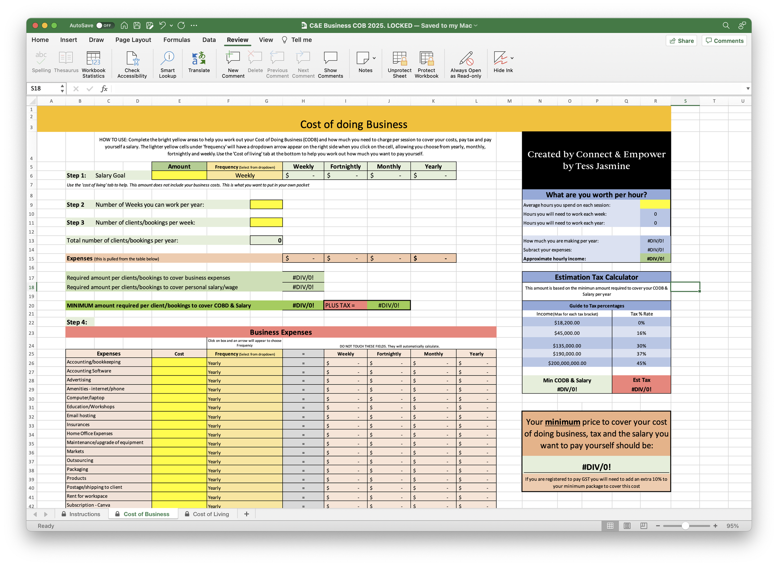Viewport: 778px width, 566px height.
Task: Click the Translate tool
Action: (x=199, y=62)
